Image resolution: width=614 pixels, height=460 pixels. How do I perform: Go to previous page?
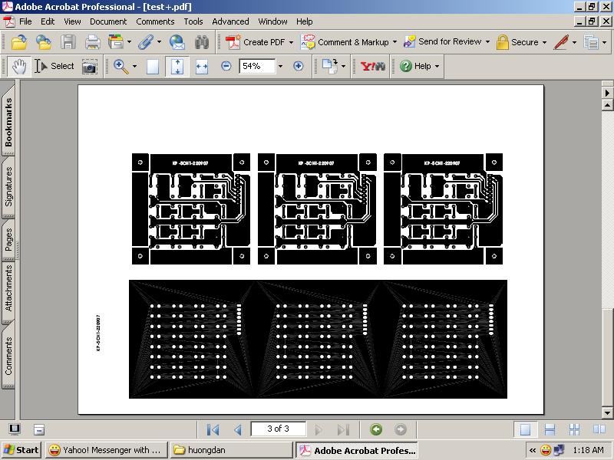click(238, 430)
